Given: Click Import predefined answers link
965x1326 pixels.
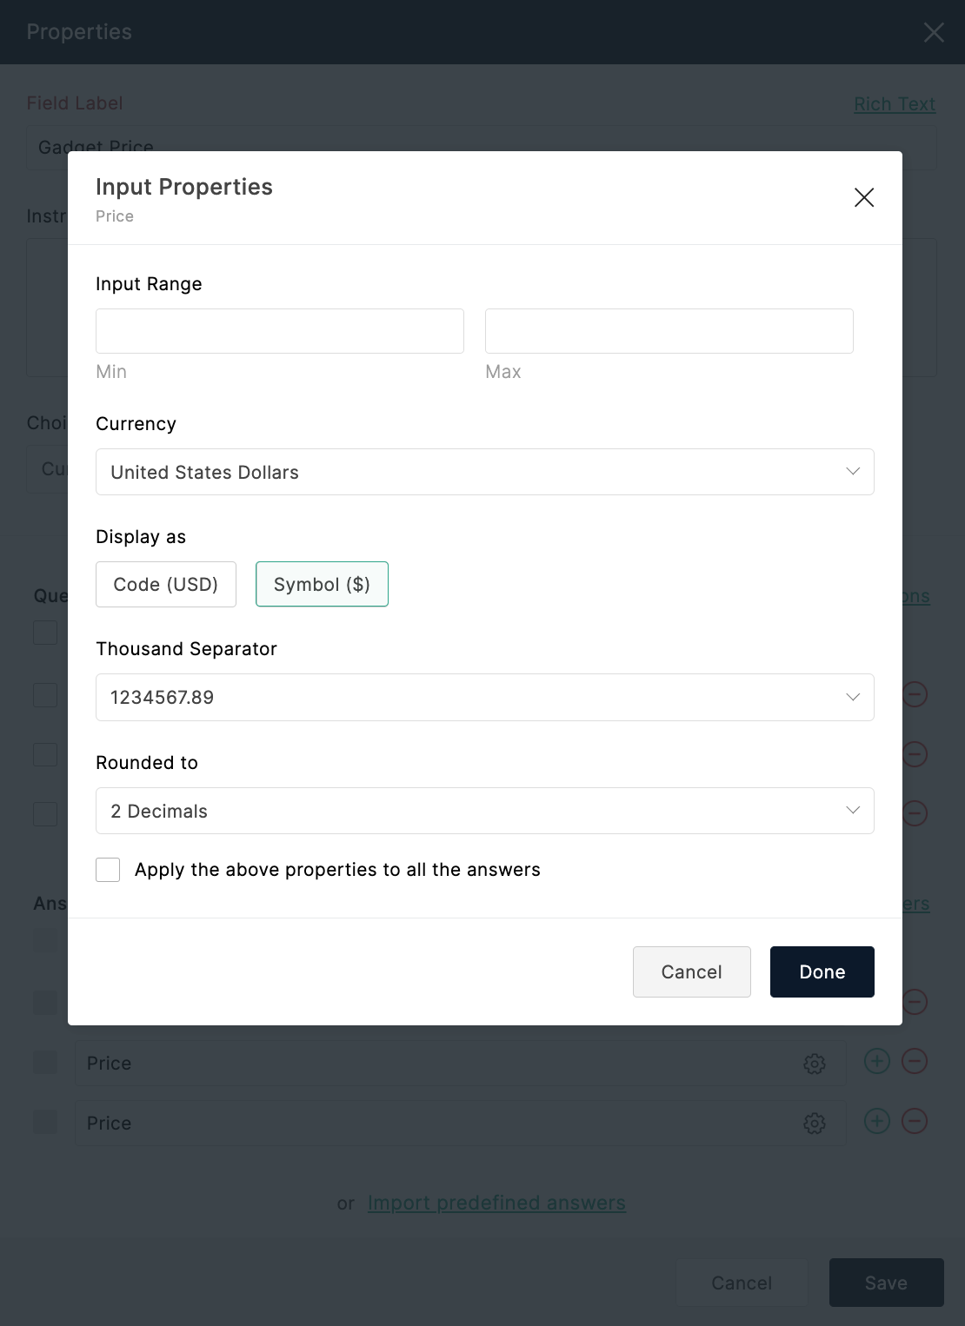Looking at the screenshot, I should click(x=496, y=1203).
